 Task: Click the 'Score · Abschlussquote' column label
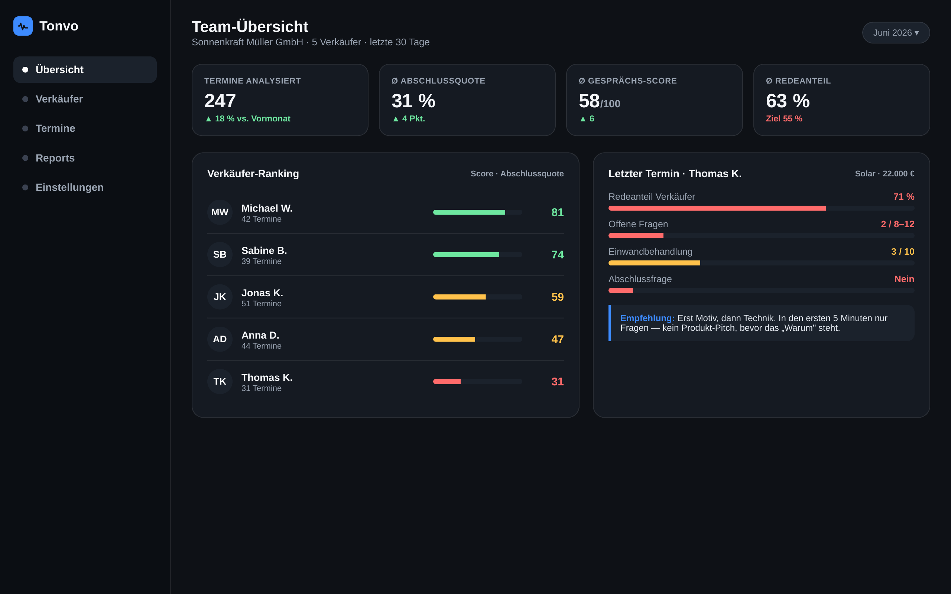[x=517, y=174]
